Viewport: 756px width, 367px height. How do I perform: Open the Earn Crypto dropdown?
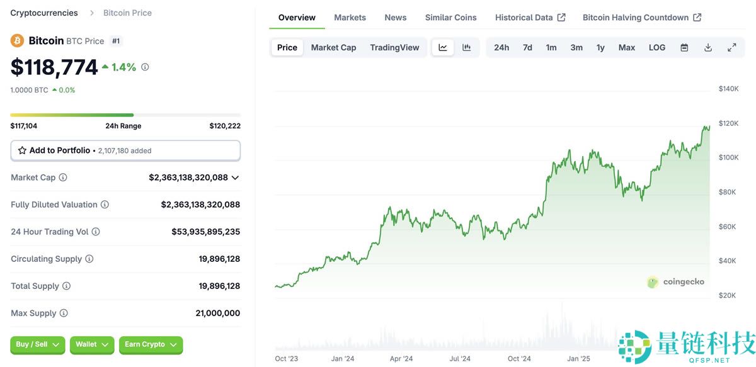(151, 344)
